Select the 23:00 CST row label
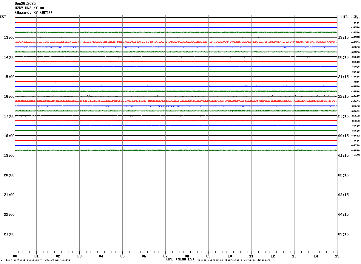Screen dimensions: 361x264 click(x=9, y=234)
